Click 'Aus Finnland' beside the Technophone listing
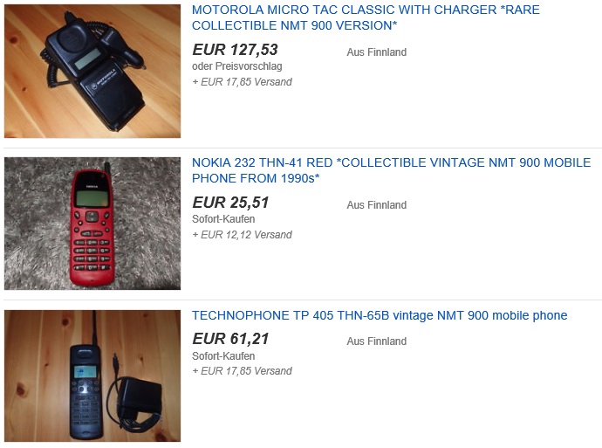The width and height of the screenshot is (602, 448). coord(377,341)
